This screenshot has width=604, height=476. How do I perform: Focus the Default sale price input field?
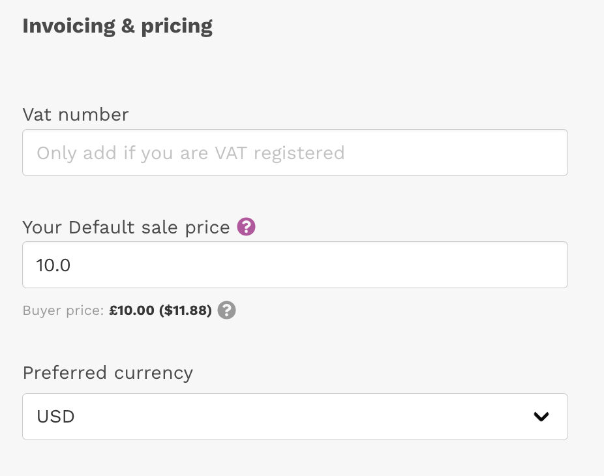295,265
